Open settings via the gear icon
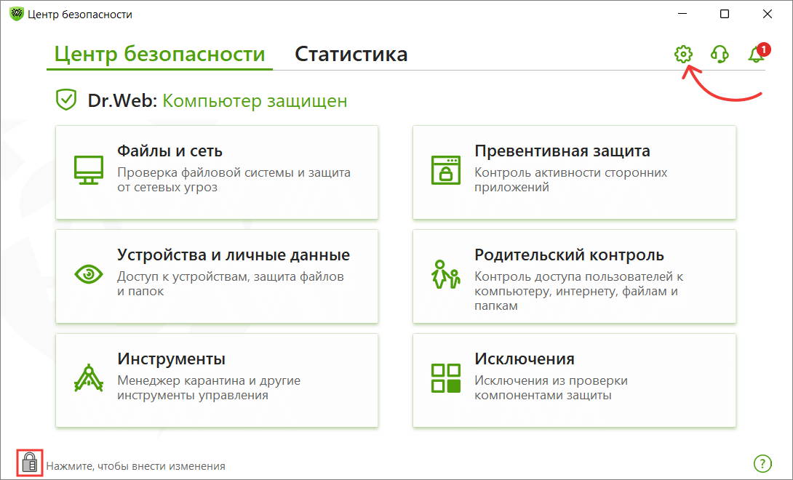Viewport: 793px width, 480px height. [x=683, y=54]
